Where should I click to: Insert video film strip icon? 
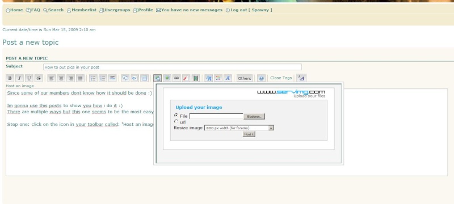coord(196,78)
